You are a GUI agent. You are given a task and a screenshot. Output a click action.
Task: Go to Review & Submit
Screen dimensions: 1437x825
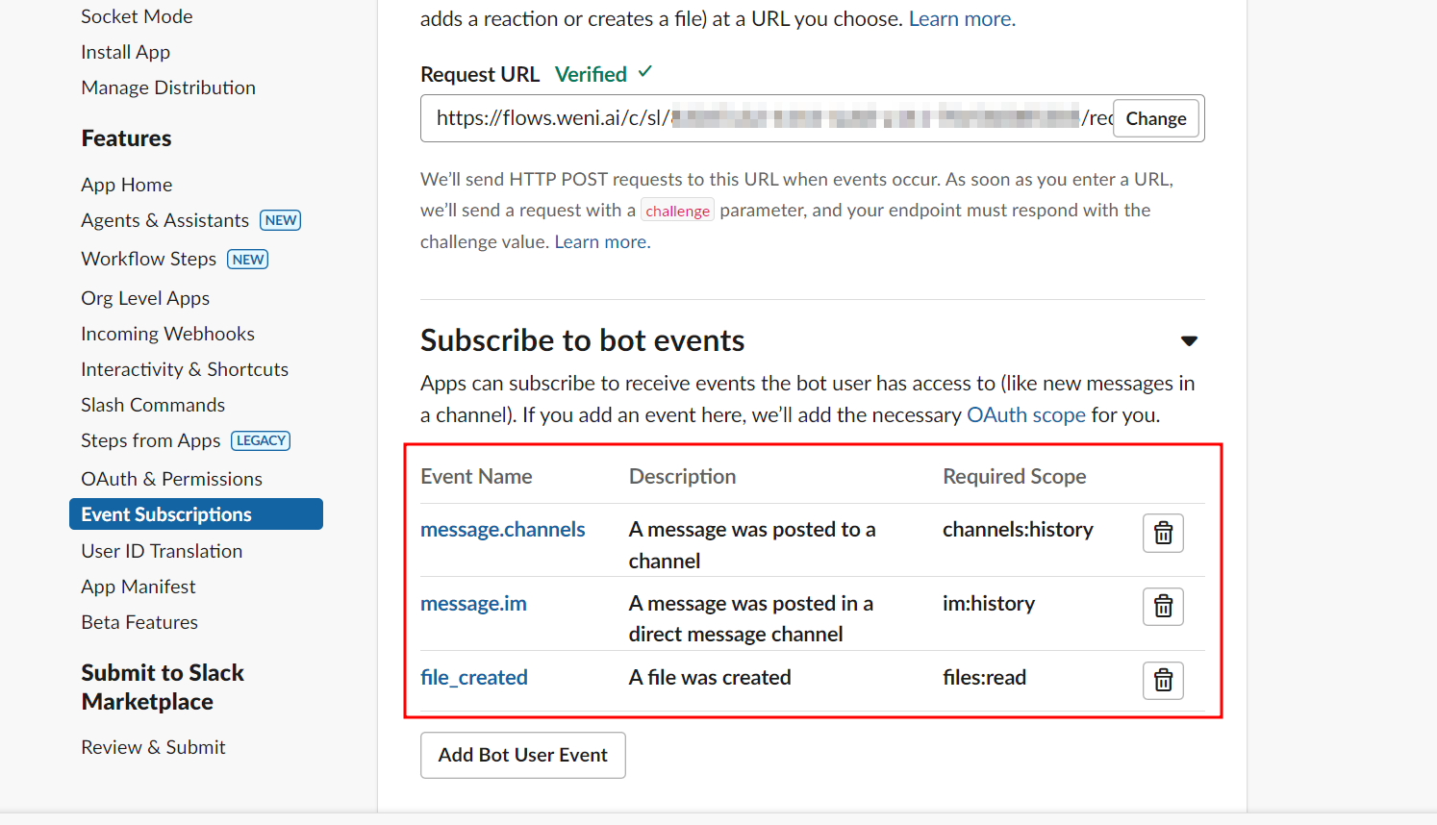153,746
